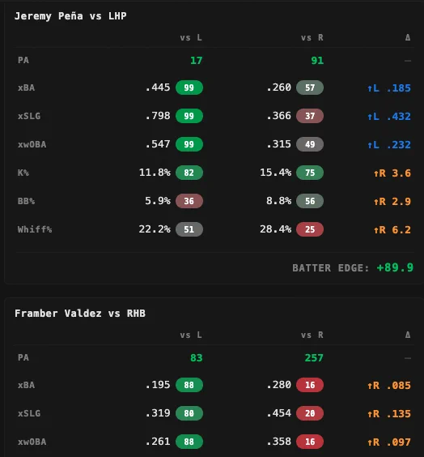The height and width of the screenshot is (457, 424).
Task: Click the 36 percentile badge in BB% row
Action: point(189,201)
